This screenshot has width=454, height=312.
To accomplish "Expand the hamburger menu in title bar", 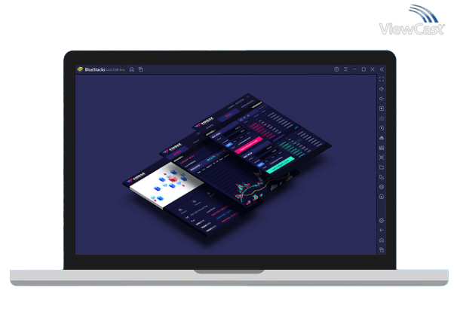I will coord(345,69).
